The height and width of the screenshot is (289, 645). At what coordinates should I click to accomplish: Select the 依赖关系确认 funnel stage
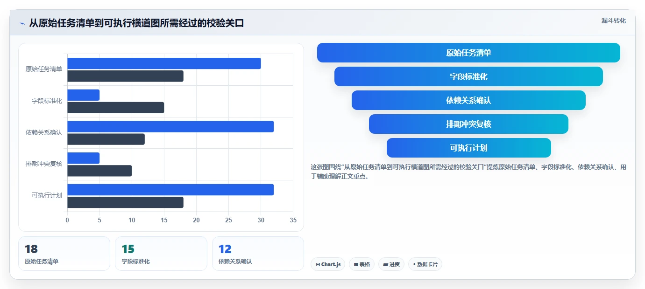[x=468, y=100]
